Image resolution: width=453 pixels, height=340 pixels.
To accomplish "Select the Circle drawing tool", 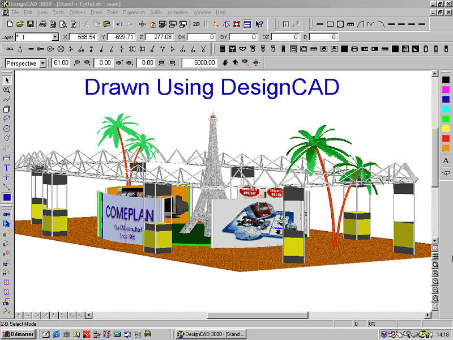I will click(7, 129).
